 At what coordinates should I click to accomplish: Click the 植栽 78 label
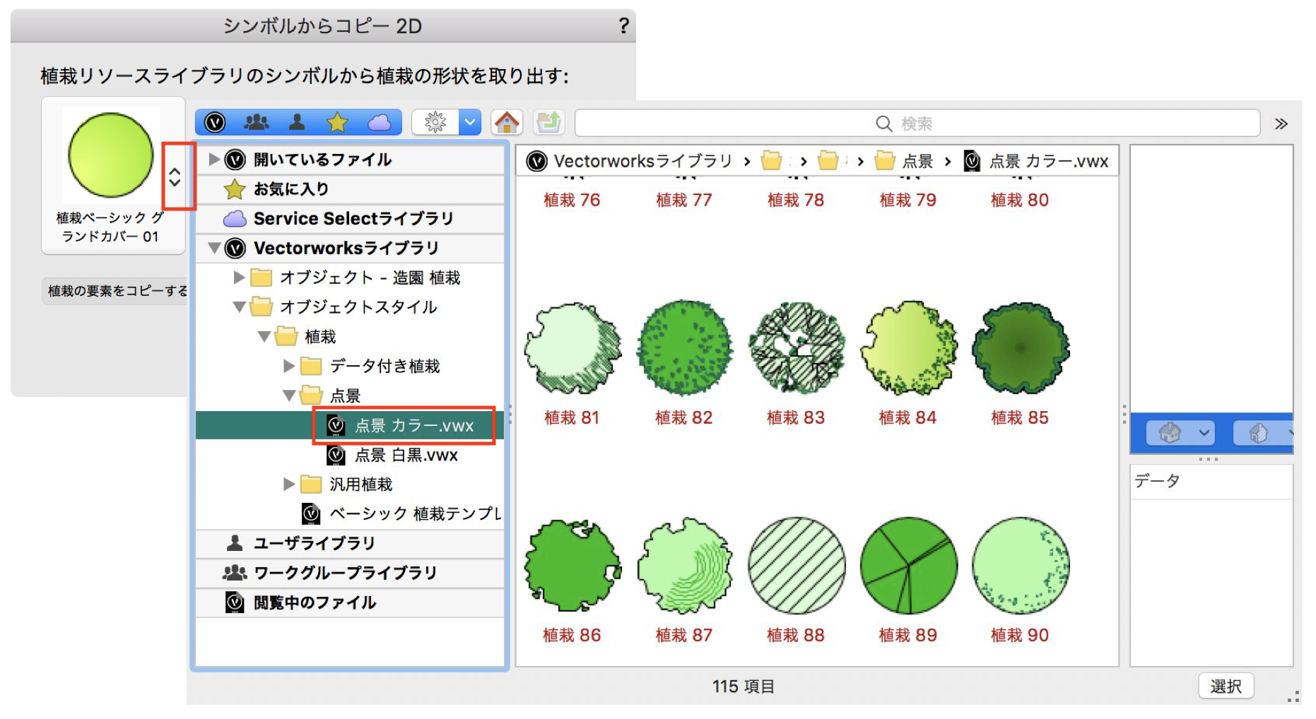[796, 201]
